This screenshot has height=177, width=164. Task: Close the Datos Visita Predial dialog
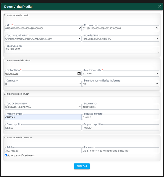[160, 6]
